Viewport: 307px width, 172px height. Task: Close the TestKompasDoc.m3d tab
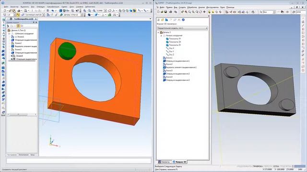36,19
